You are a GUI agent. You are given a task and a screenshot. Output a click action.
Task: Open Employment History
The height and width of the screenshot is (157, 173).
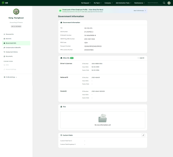tap(16, 52)
